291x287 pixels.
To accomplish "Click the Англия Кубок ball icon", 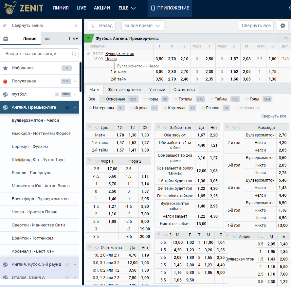I will (5, 264).
